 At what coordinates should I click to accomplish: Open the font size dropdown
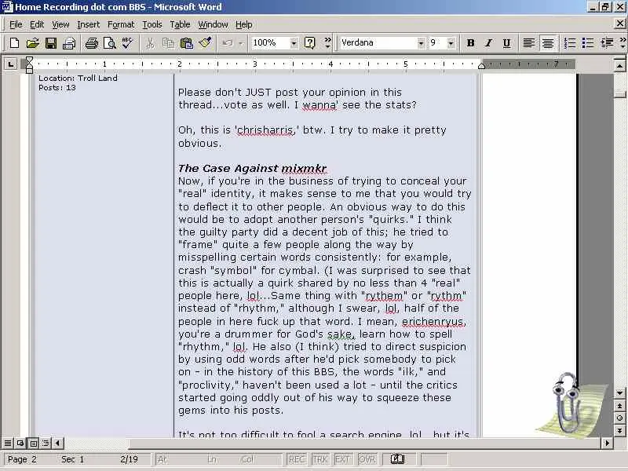451,43
